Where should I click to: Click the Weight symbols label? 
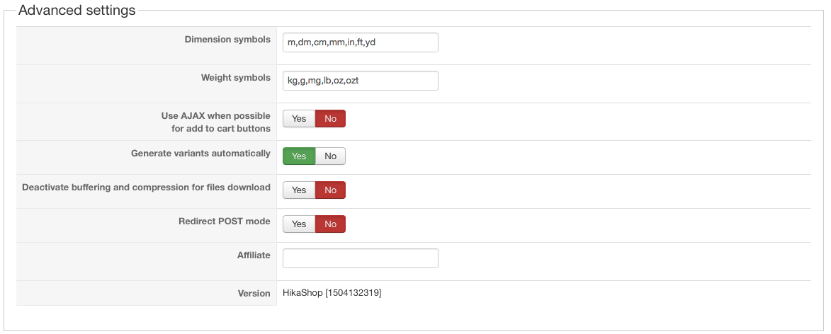(x=236, y=78)
